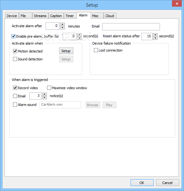The width and height of the screenshot is (184, 191).
Task: Decrease Reset alarm status seconds
Action: click(x=155, y=38)
